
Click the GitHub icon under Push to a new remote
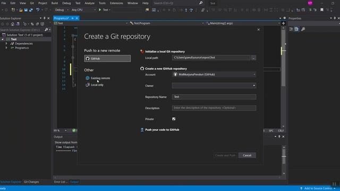point(88,58)
